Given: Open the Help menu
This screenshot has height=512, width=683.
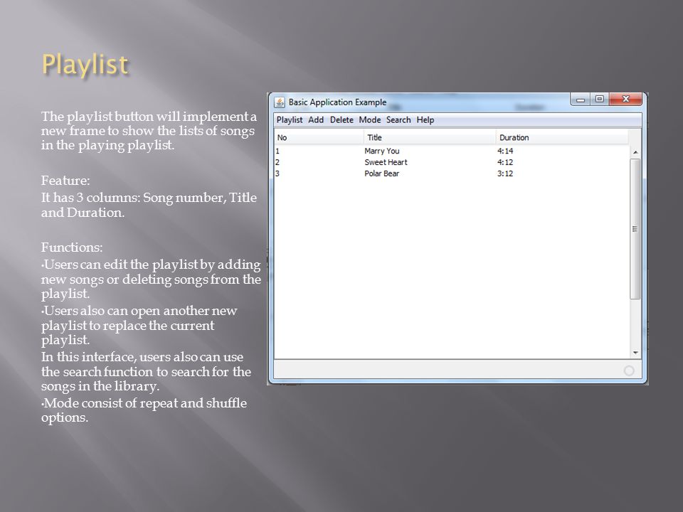Looking at the screenshot, I should click(425, 119).
